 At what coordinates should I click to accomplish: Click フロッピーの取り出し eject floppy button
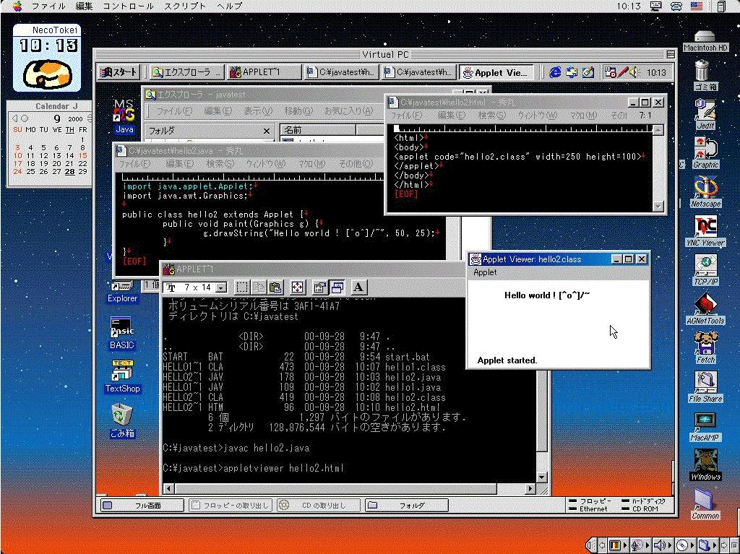click(231, 506)
